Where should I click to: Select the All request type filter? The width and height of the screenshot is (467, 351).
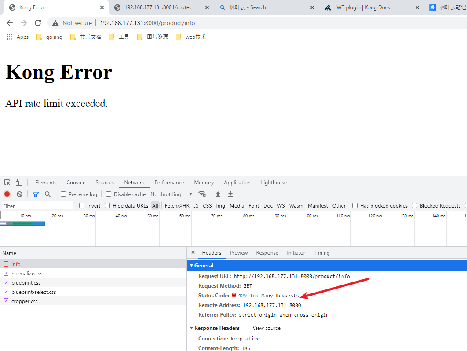[155, 205]
